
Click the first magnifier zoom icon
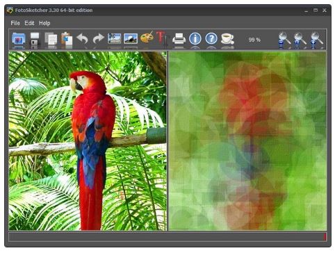(284, 40)
